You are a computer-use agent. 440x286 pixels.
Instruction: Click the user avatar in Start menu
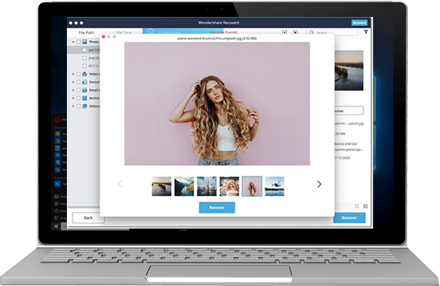coord(57,119)
